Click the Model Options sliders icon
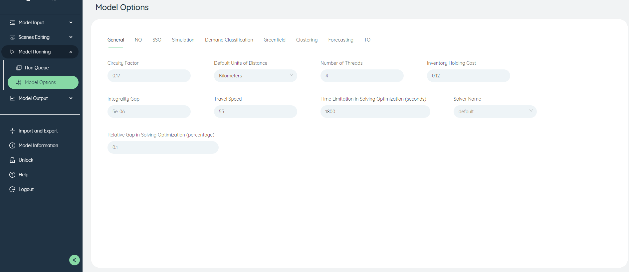The height and width of the screenshot is (272, 629). click(19, 82)
